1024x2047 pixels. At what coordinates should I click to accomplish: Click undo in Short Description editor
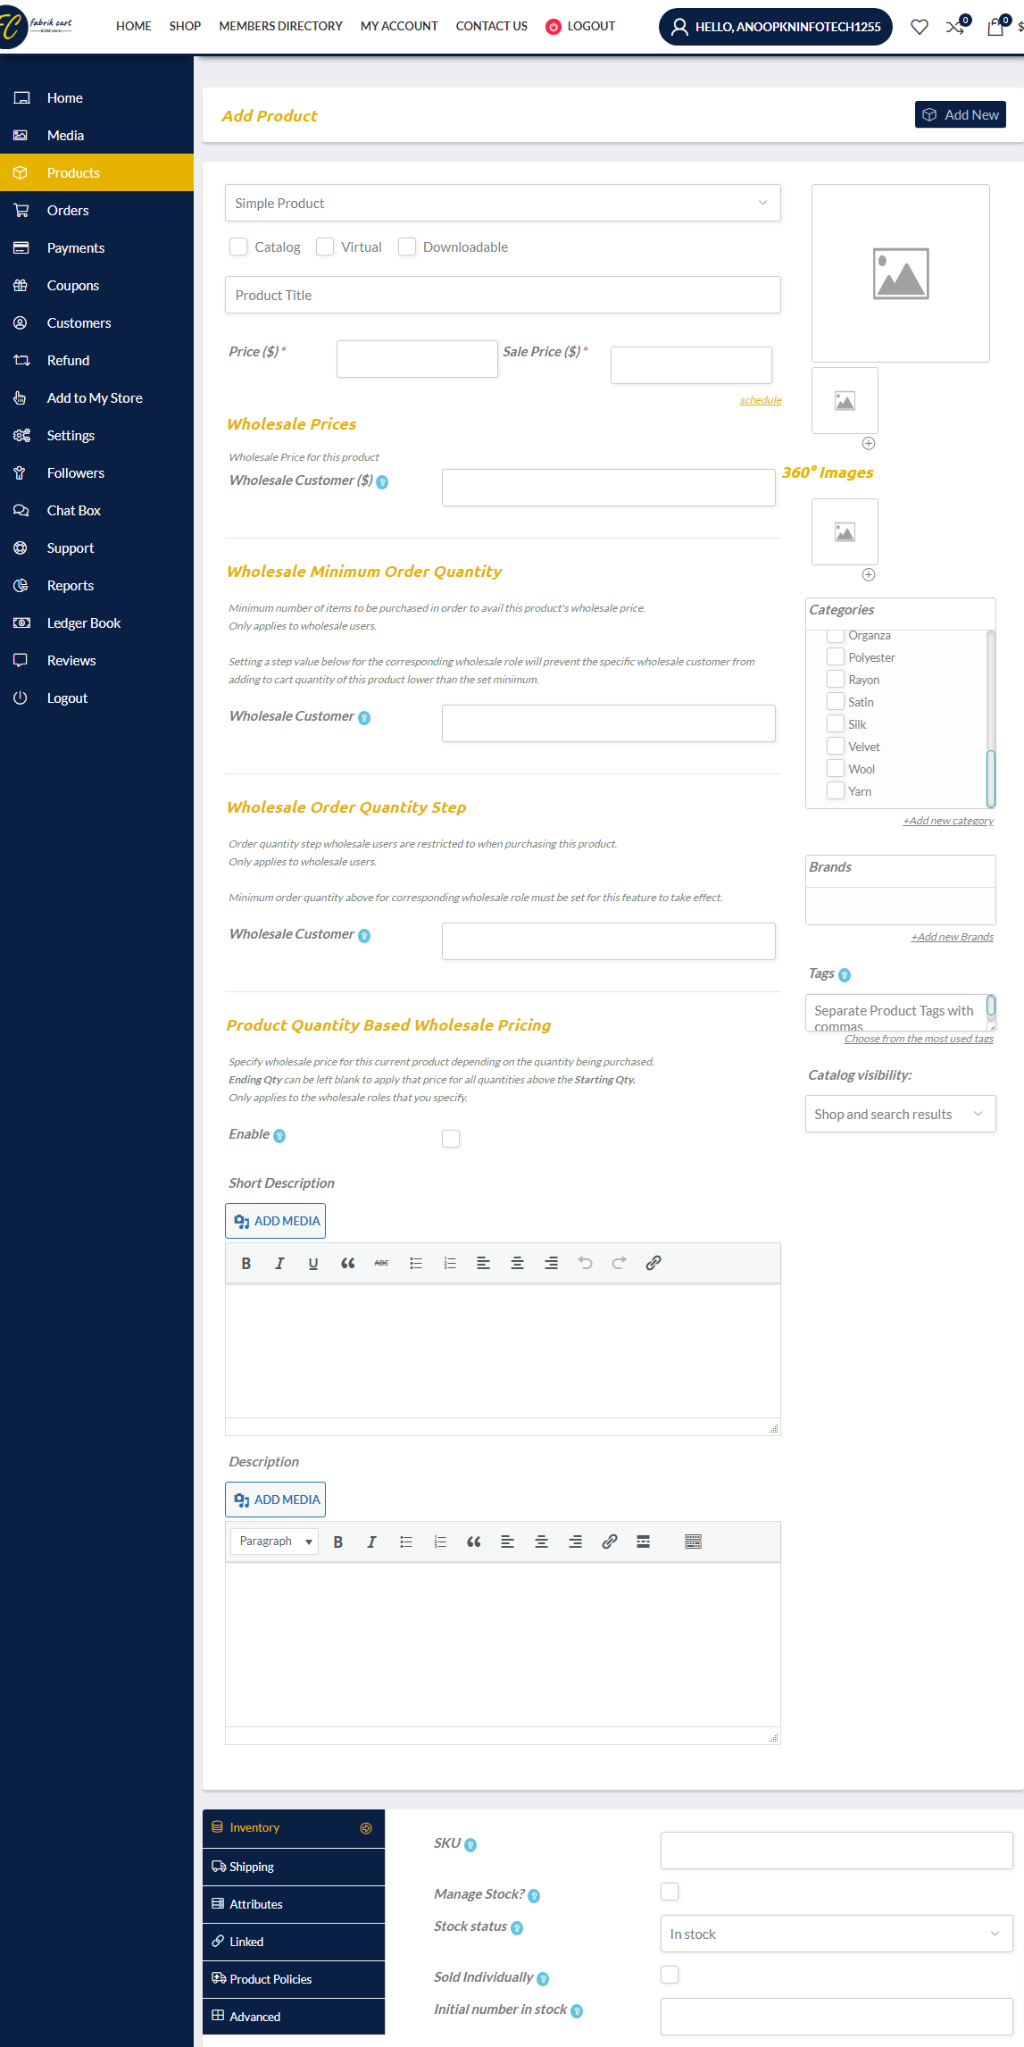[x=585, y=1263]
